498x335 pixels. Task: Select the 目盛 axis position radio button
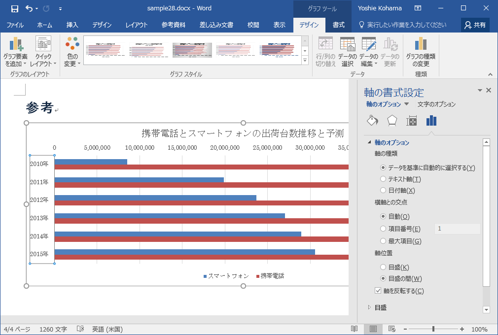click(x=383, y=267)
